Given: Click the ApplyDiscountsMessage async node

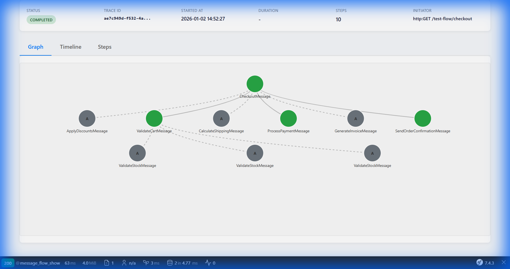Looking at the screenshot, I should click(87, 118).
